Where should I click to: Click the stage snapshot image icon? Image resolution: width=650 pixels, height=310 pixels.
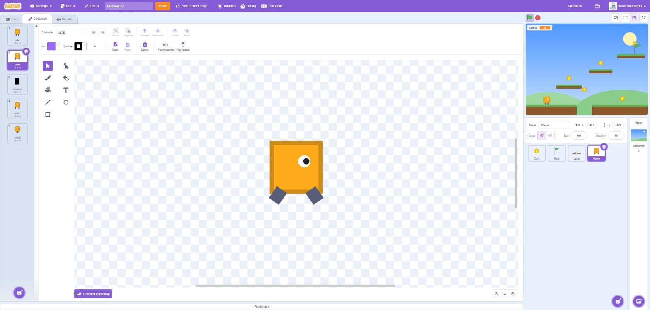tap(616, 18)
